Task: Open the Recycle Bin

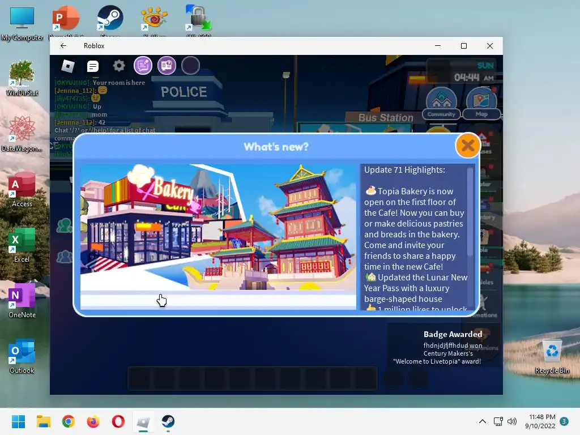Action: (552, 357)
